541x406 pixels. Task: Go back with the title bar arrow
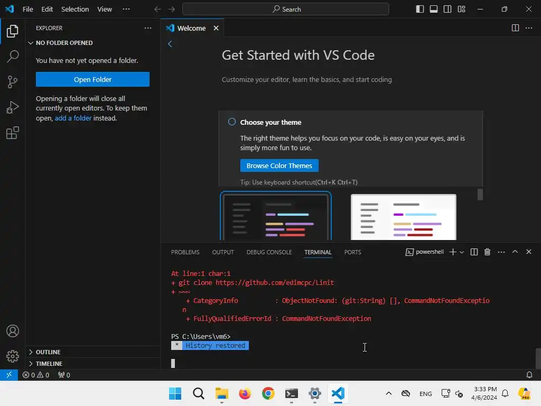(157, 10)
